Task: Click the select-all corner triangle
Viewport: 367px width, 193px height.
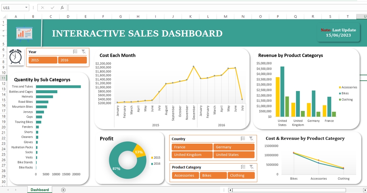Action: click(x=5, y=16)
